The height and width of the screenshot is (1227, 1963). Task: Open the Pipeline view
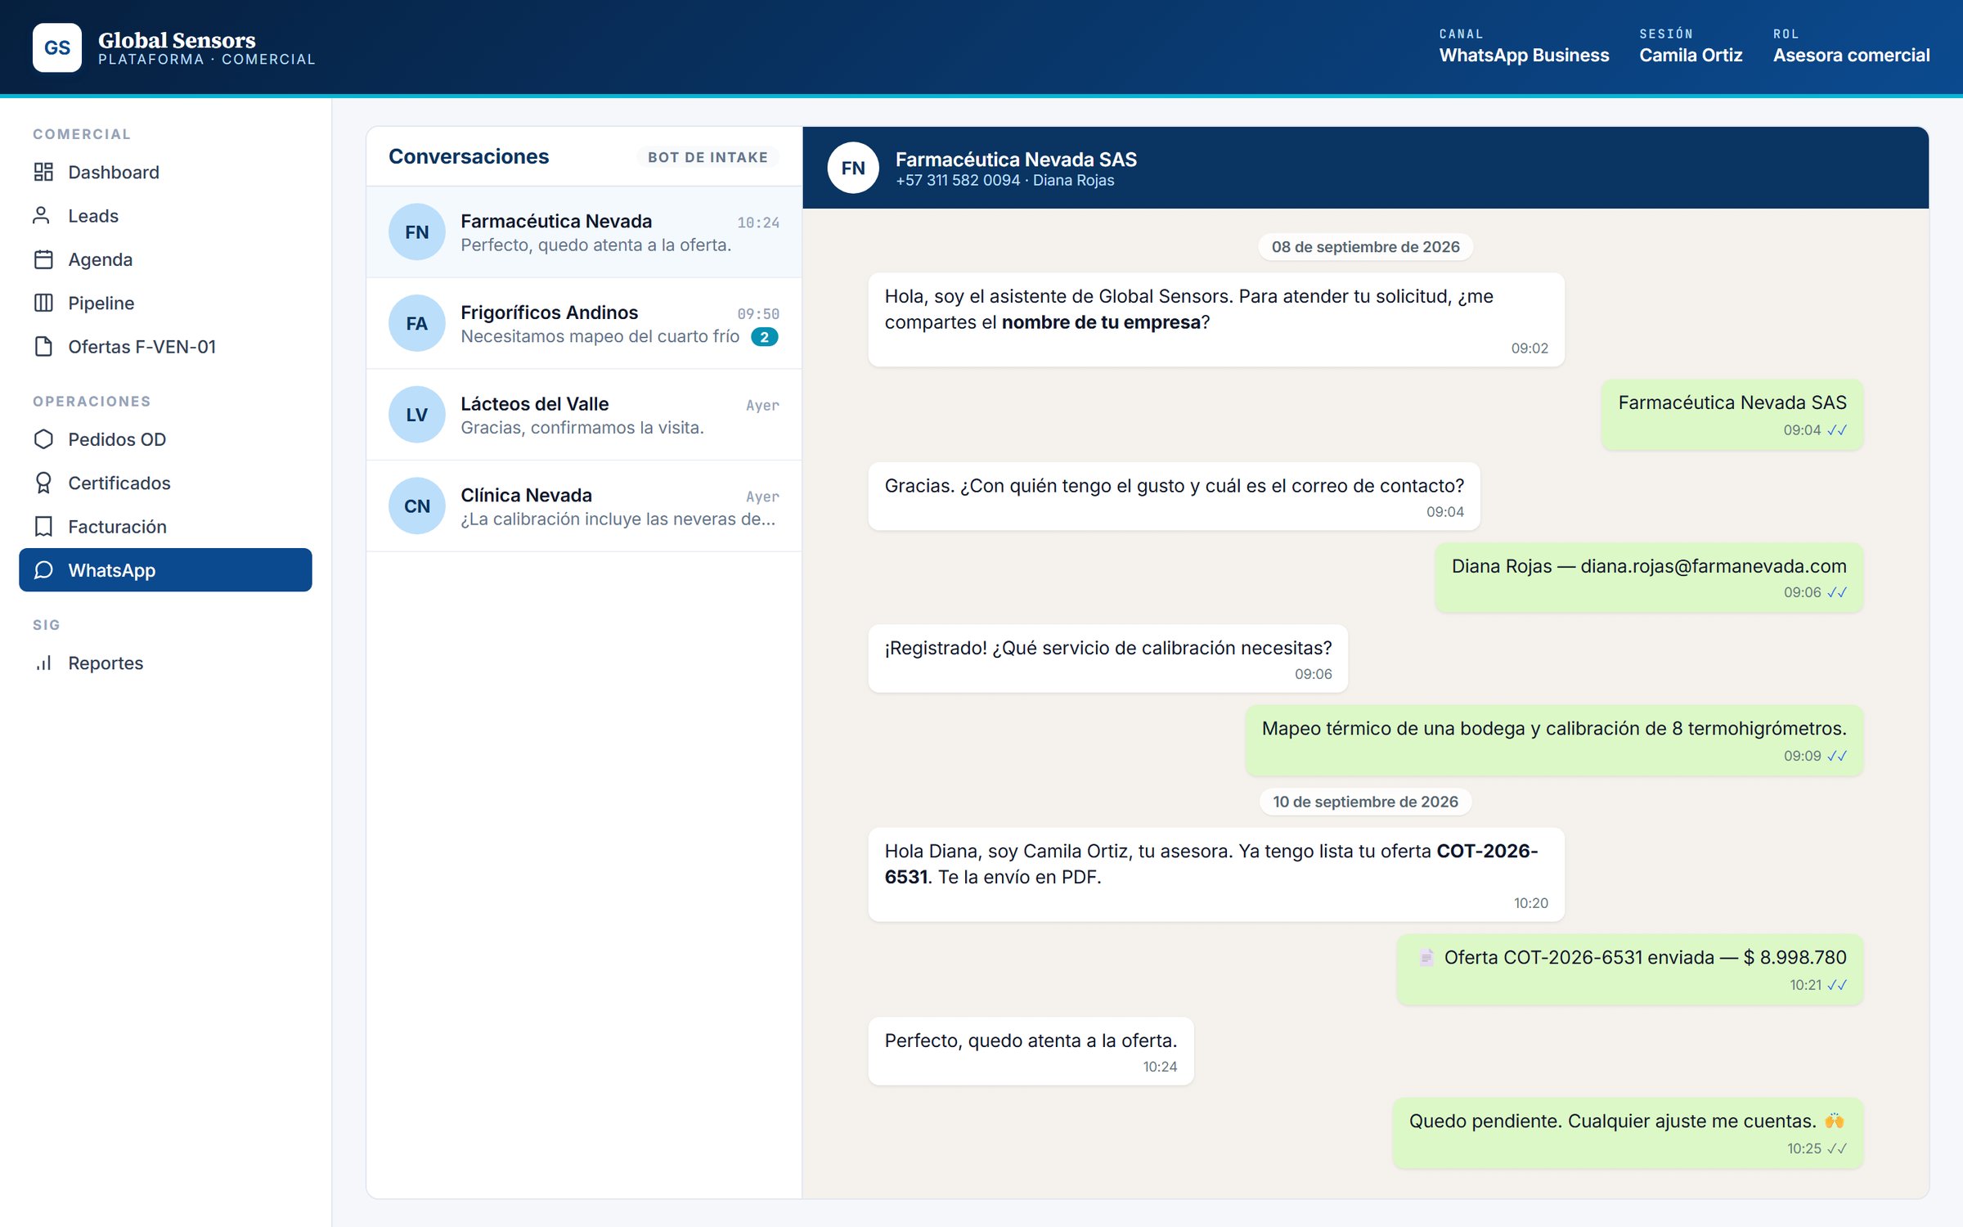pyautogui.click(x=165, y=303)
